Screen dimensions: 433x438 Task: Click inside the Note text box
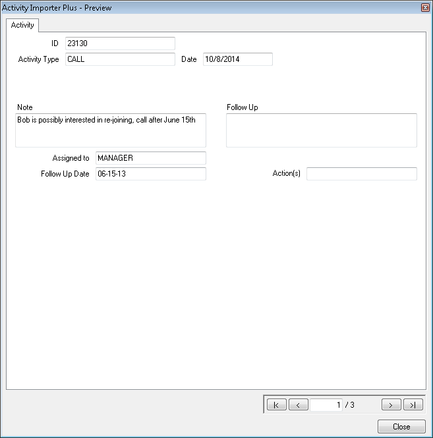(110, 130)
